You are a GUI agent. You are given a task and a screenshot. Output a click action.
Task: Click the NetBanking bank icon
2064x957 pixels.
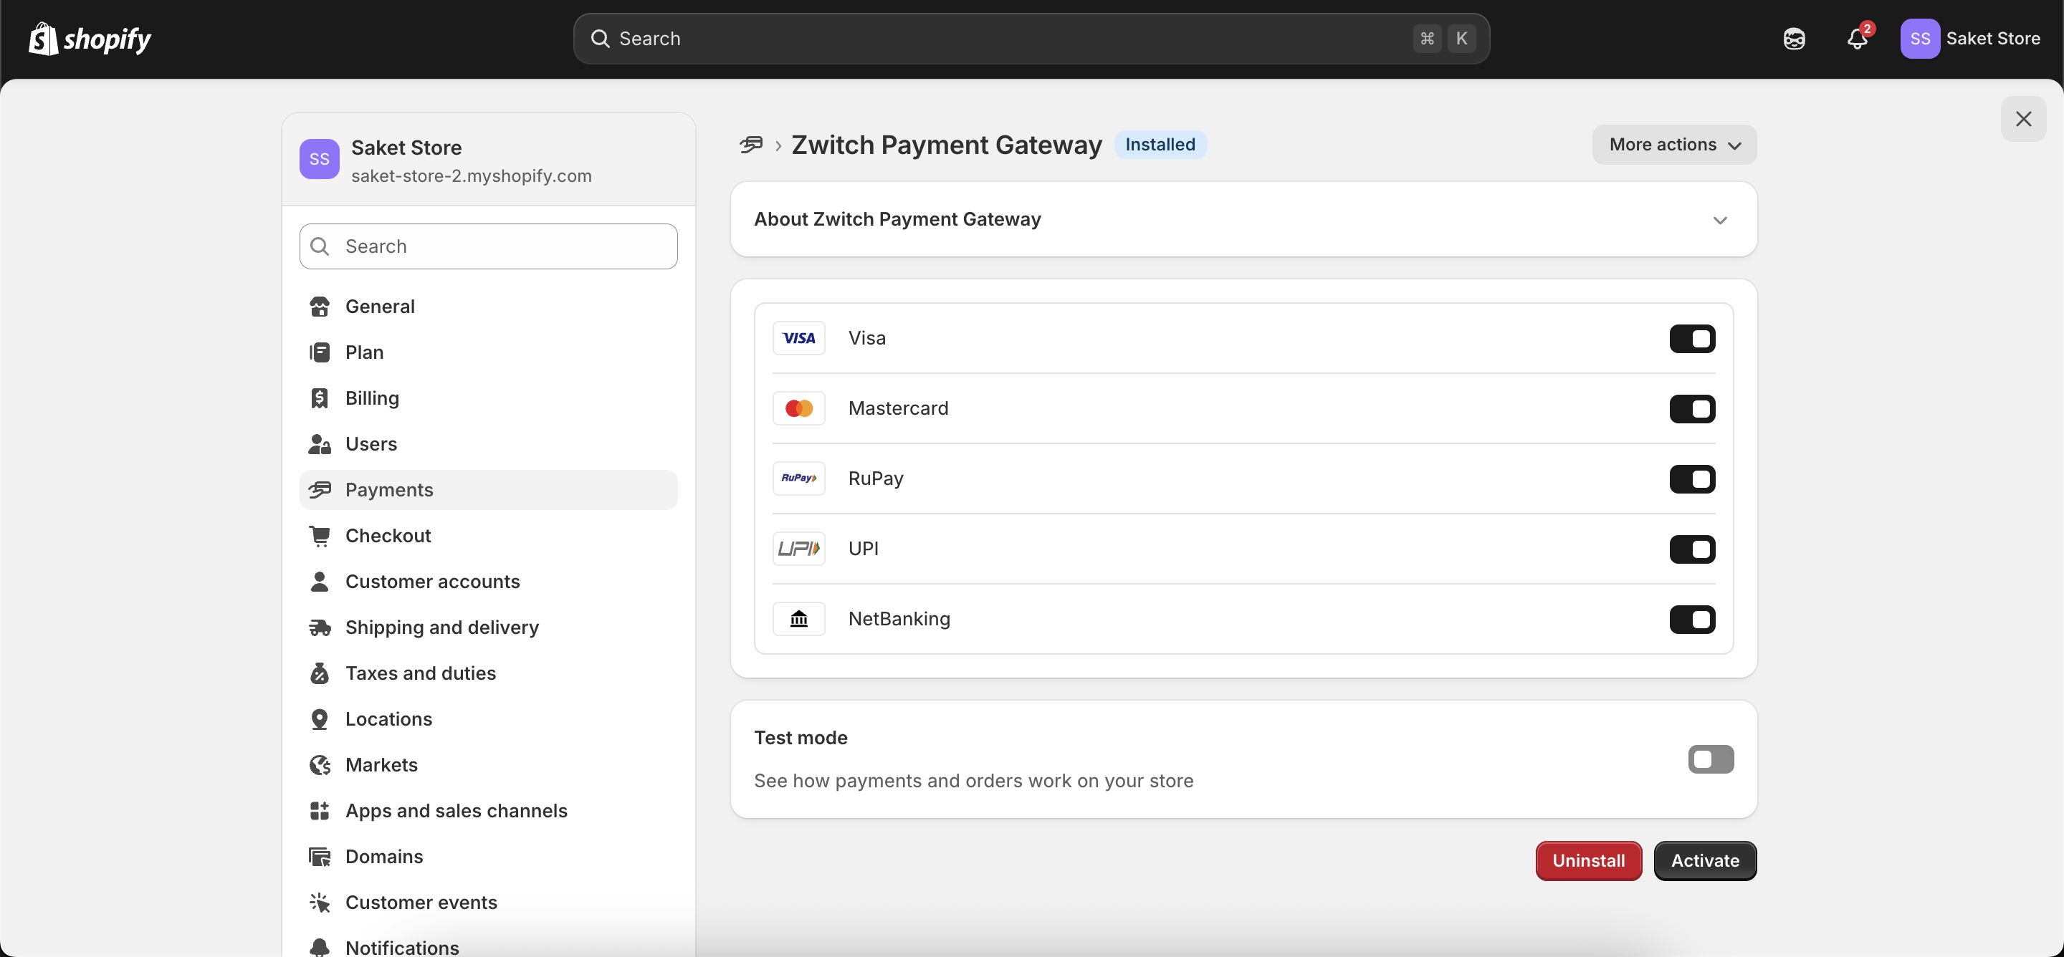pyautogui.click(x=798, y=619)
